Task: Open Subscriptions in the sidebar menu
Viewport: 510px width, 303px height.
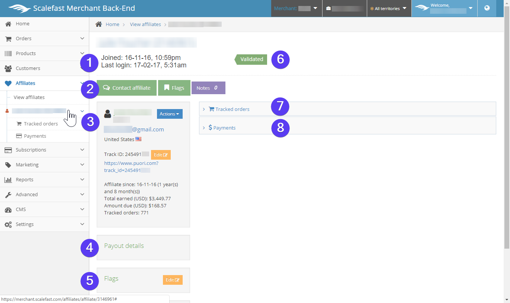Action: pyautogui.click(x=31, y=150)
